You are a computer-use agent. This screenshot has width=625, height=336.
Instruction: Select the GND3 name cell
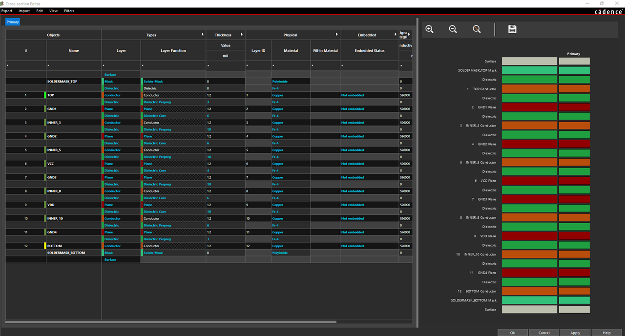[74, 177]
